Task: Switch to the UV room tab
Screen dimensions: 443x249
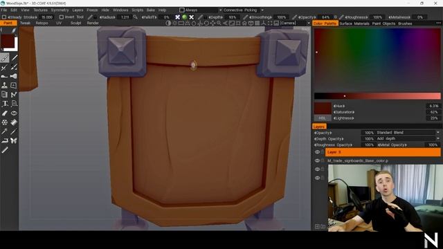Action: (x=59, y=23)
